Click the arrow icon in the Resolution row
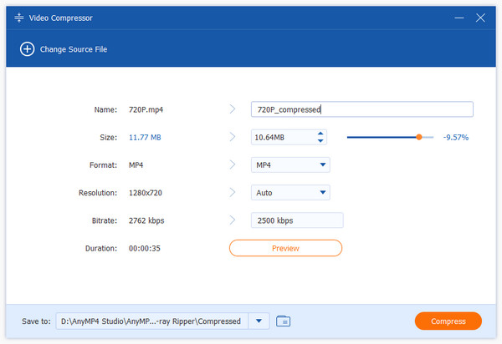Screen dimensions: 502x344 233,193
